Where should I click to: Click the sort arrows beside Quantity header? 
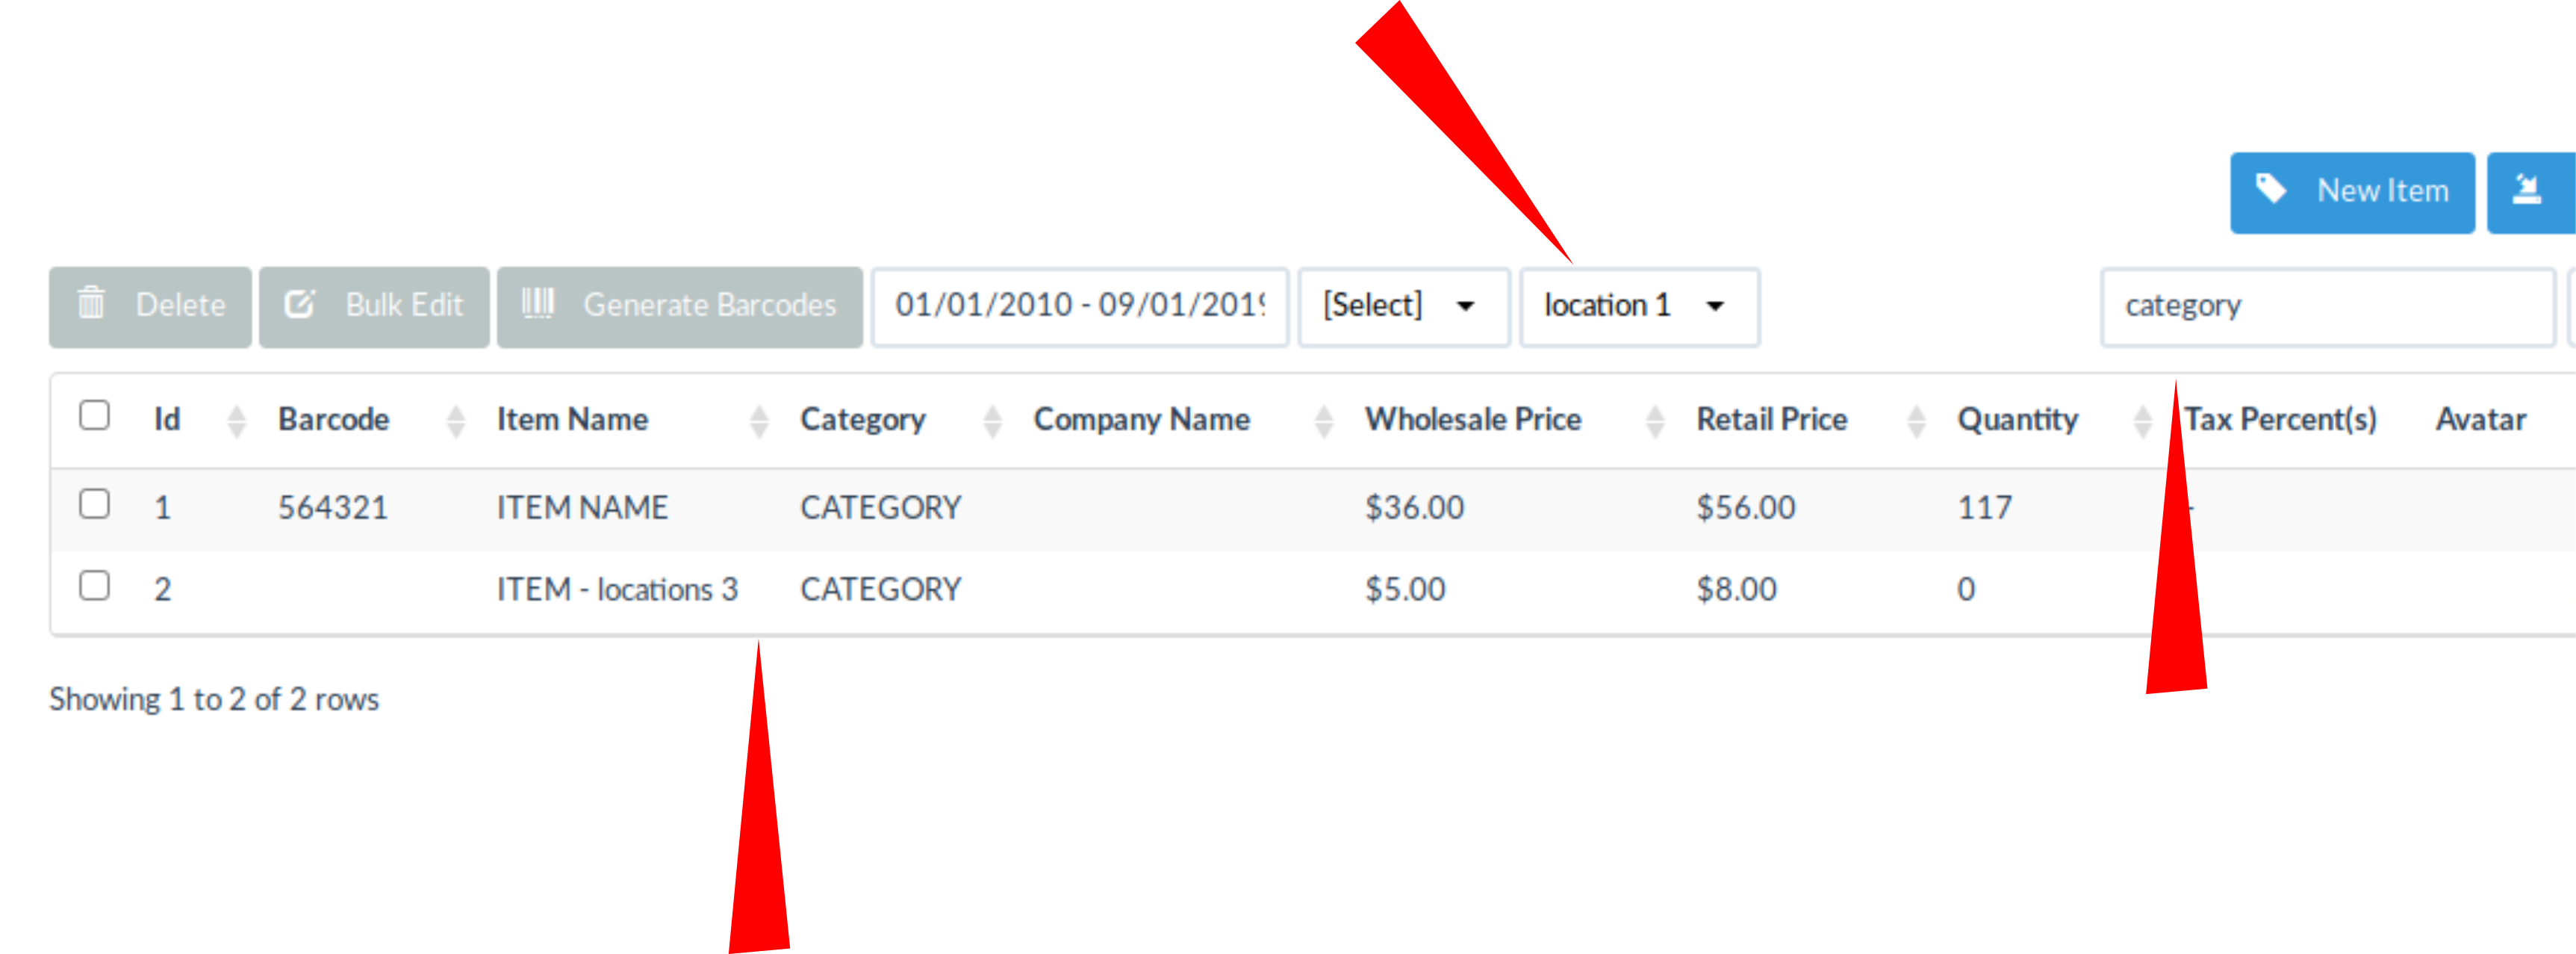(2142, 419)
